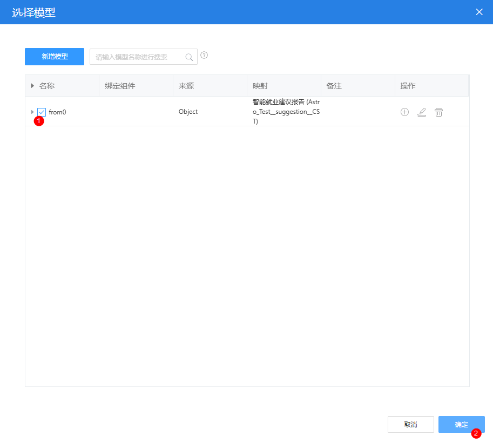The width and height of the screenshot is (493, 442).
Task: Click the add child icon in from0 row
Action: click(x=404, y=112)
